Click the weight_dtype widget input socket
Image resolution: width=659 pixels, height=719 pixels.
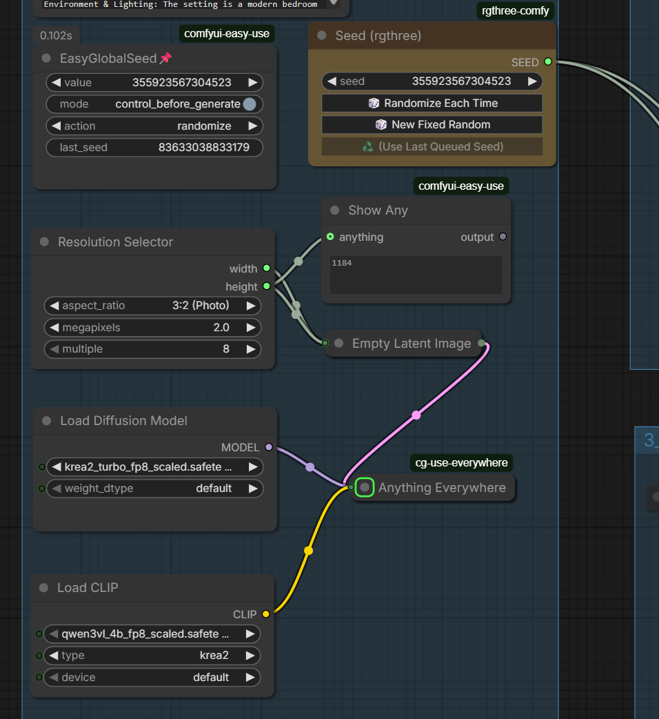click(x=41, y=489)
